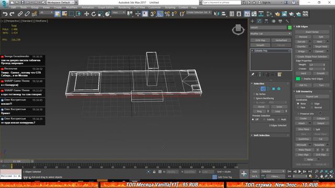This screenshot has height=188, width=335.
Task: Click the Insert Vertex button
Action: point(312,32)
